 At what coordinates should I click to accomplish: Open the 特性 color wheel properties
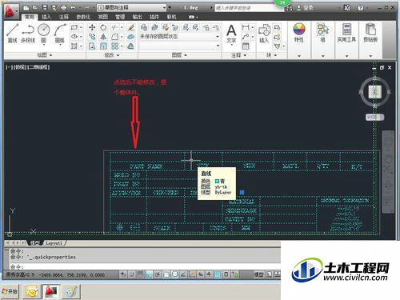(x=299, y=33)
